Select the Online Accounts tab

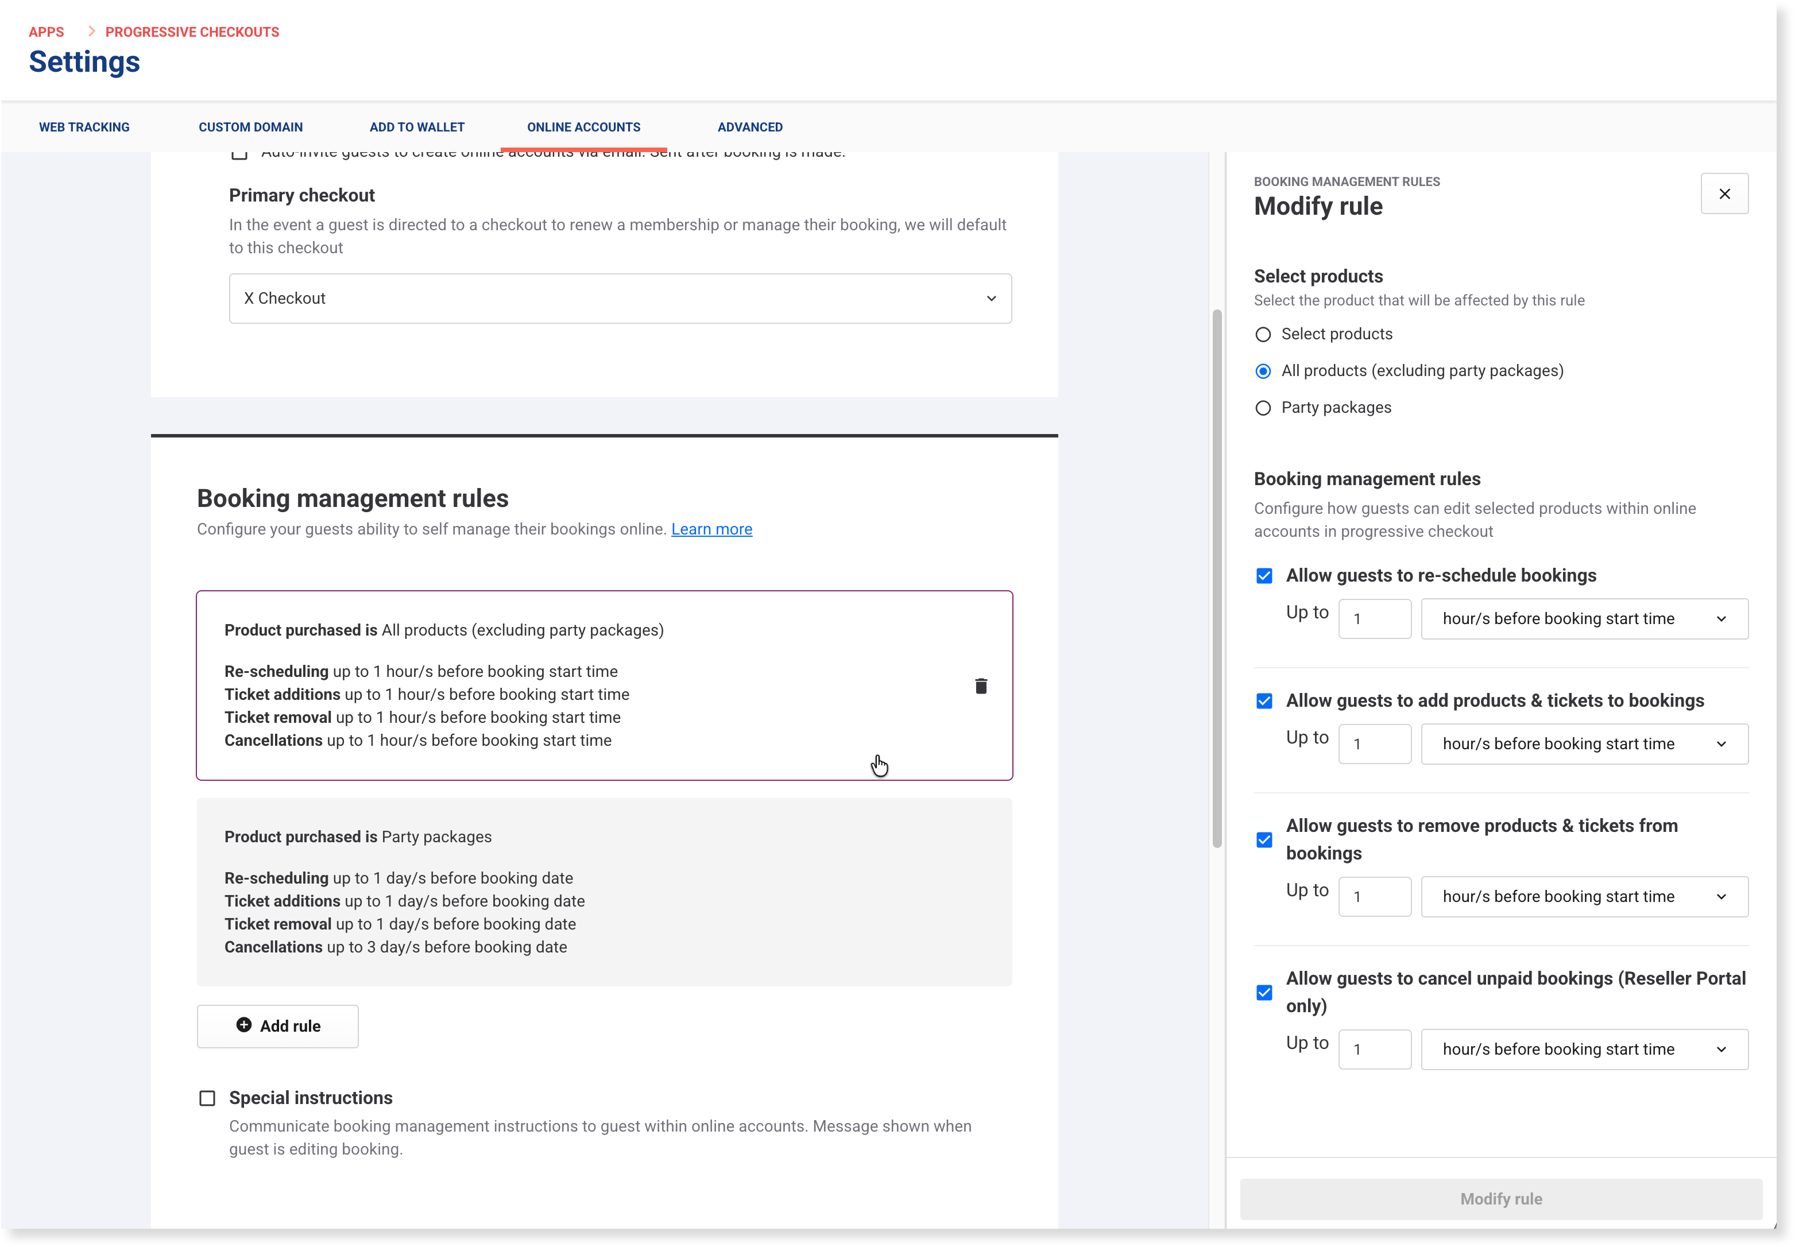coord(583,126)
